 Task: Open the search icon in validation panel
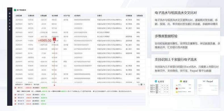click(x=139, y=85)
